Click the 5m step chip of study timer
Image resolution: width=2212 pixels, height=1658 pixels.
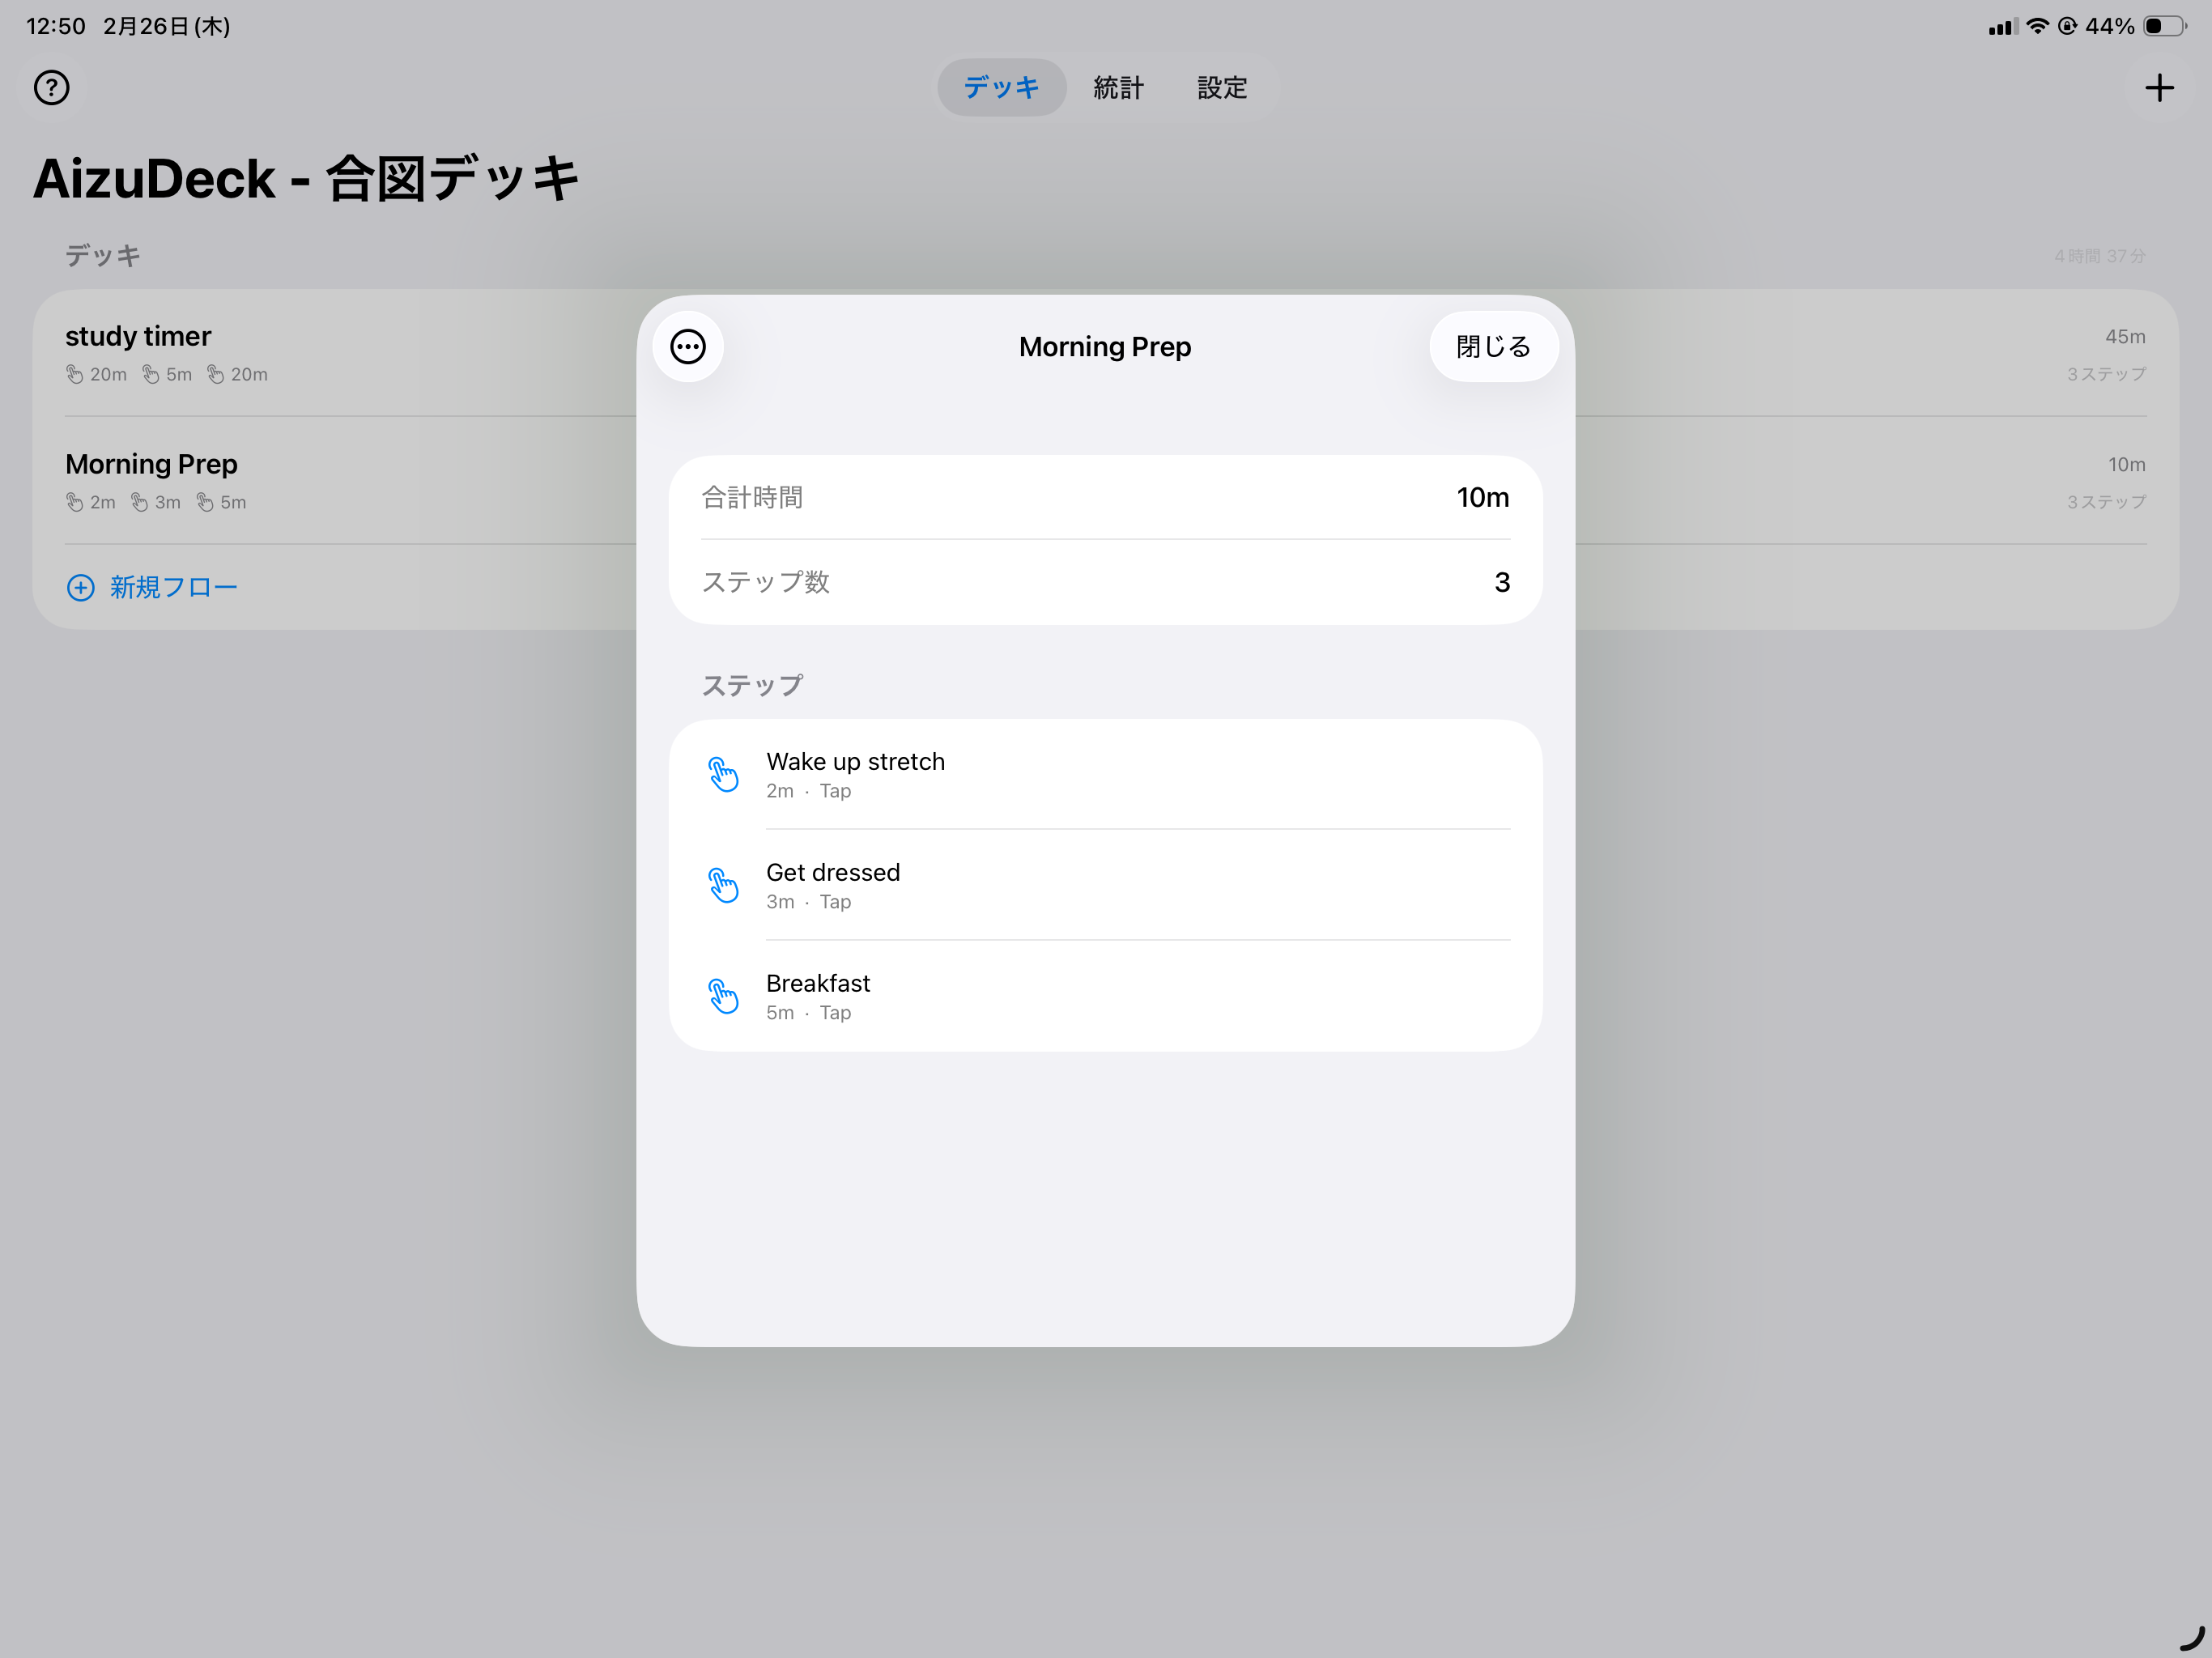coord(167,374)
